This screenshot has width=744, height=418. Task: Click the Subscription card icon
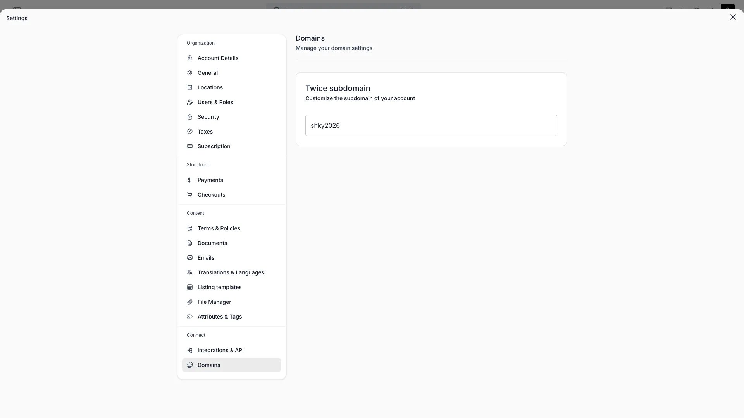click(190, 146)
